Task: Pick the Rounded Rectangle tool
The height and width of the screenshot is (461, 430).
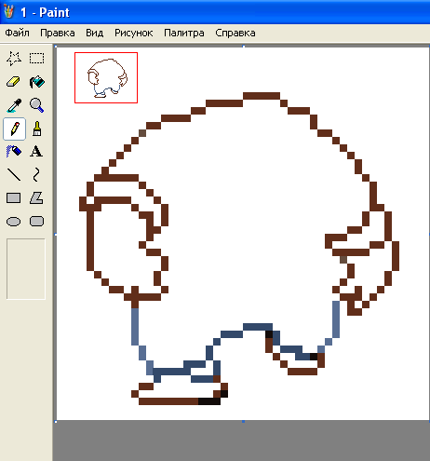Action: 37,222
